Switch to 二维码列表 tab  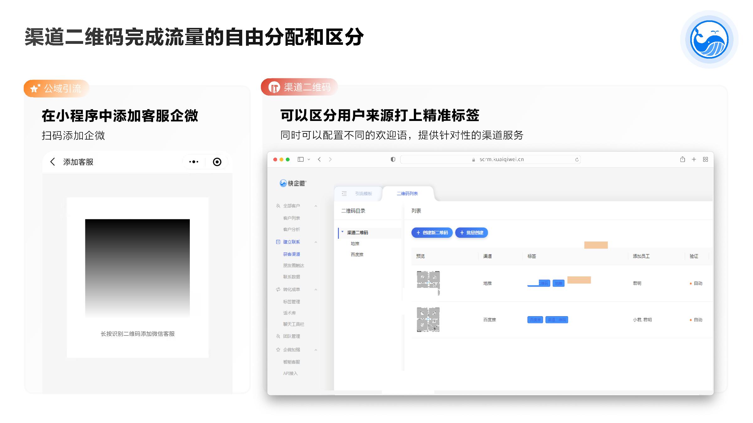click(x=407, y=193)
